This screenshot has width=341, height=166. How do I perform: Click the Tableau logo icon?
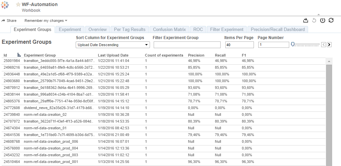5,5
